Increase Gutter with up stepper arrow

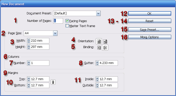pos(97,62)
